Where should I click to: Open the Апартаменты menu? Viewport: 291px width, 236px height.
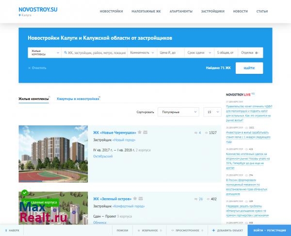pos(181,11)
